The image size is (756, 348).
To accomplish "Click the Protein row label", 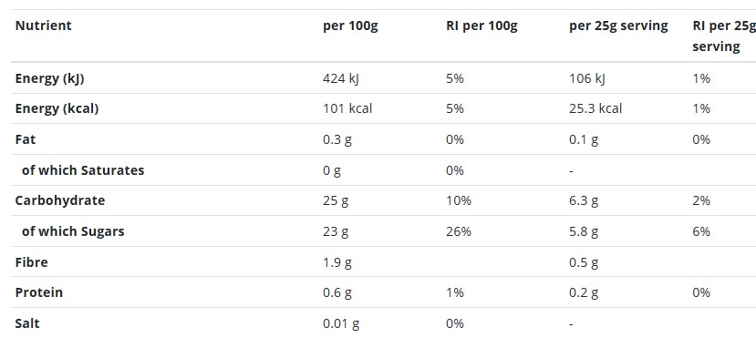I will [38, 292].
